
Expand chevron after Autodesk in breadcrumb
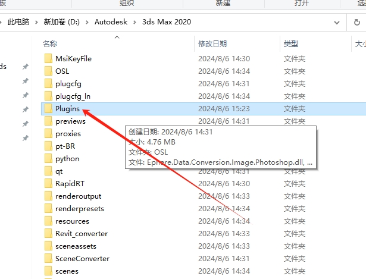[x=134, y=23]
